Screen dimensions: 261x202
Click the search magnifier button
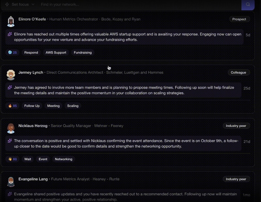click(248, 5)
